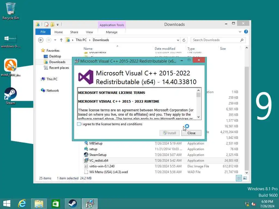Image resolution: width=279 pixels, height=209 pixels.
Task: Click the Properties quick access icon
Action: tap(46, 24)
